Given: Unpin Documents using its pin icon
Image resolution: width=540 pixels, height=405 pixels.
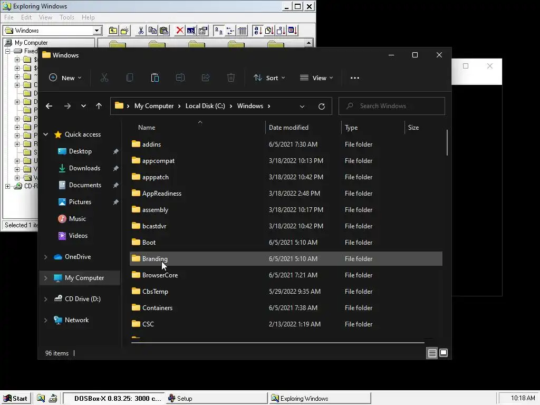Looking at the screenshot, I should point(115,185).
